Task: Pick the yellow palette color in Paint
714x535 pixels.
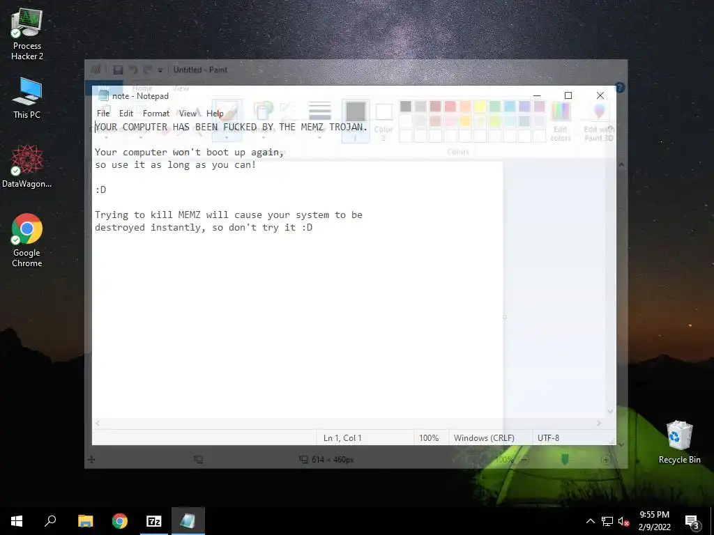Action: point(480,107)
